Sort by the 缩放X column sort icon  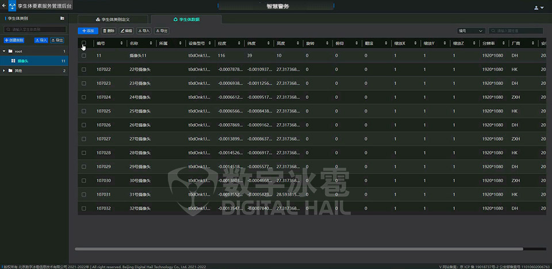[416, 43]
